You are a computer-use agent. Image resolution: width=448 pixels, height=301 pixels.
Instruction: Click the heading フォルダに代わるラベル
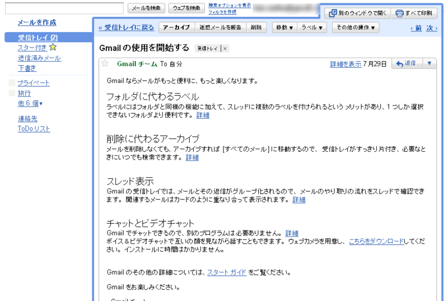(152, 96)
